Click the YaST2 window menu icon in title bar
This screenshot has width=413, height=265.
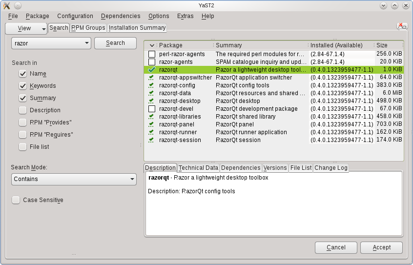click(x=6, y=5)
